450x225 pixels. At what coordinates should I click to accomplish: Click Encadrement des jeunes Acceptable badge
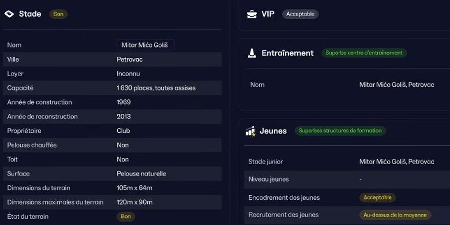click(377, 197)
